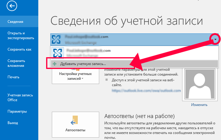The height and width of the screenshot is (140, 221).
Task: Expand the account selector dropdown arrow
Action: pos(214,39)
